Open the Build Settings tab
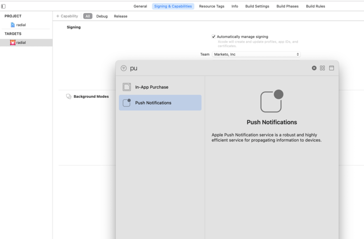 coord(257,6)
